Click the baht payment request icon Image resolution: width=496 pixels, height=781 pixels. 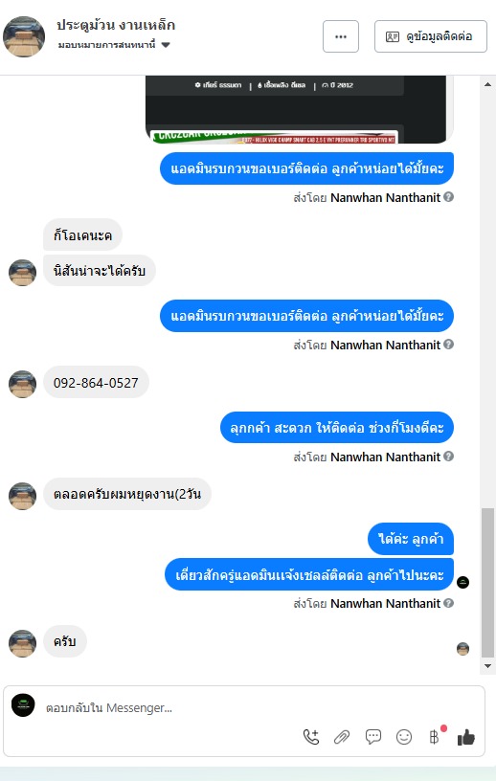pyautogui.click(x=435, y=737)
